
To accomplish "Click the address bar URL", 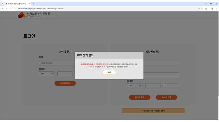I will click(41, 8).
